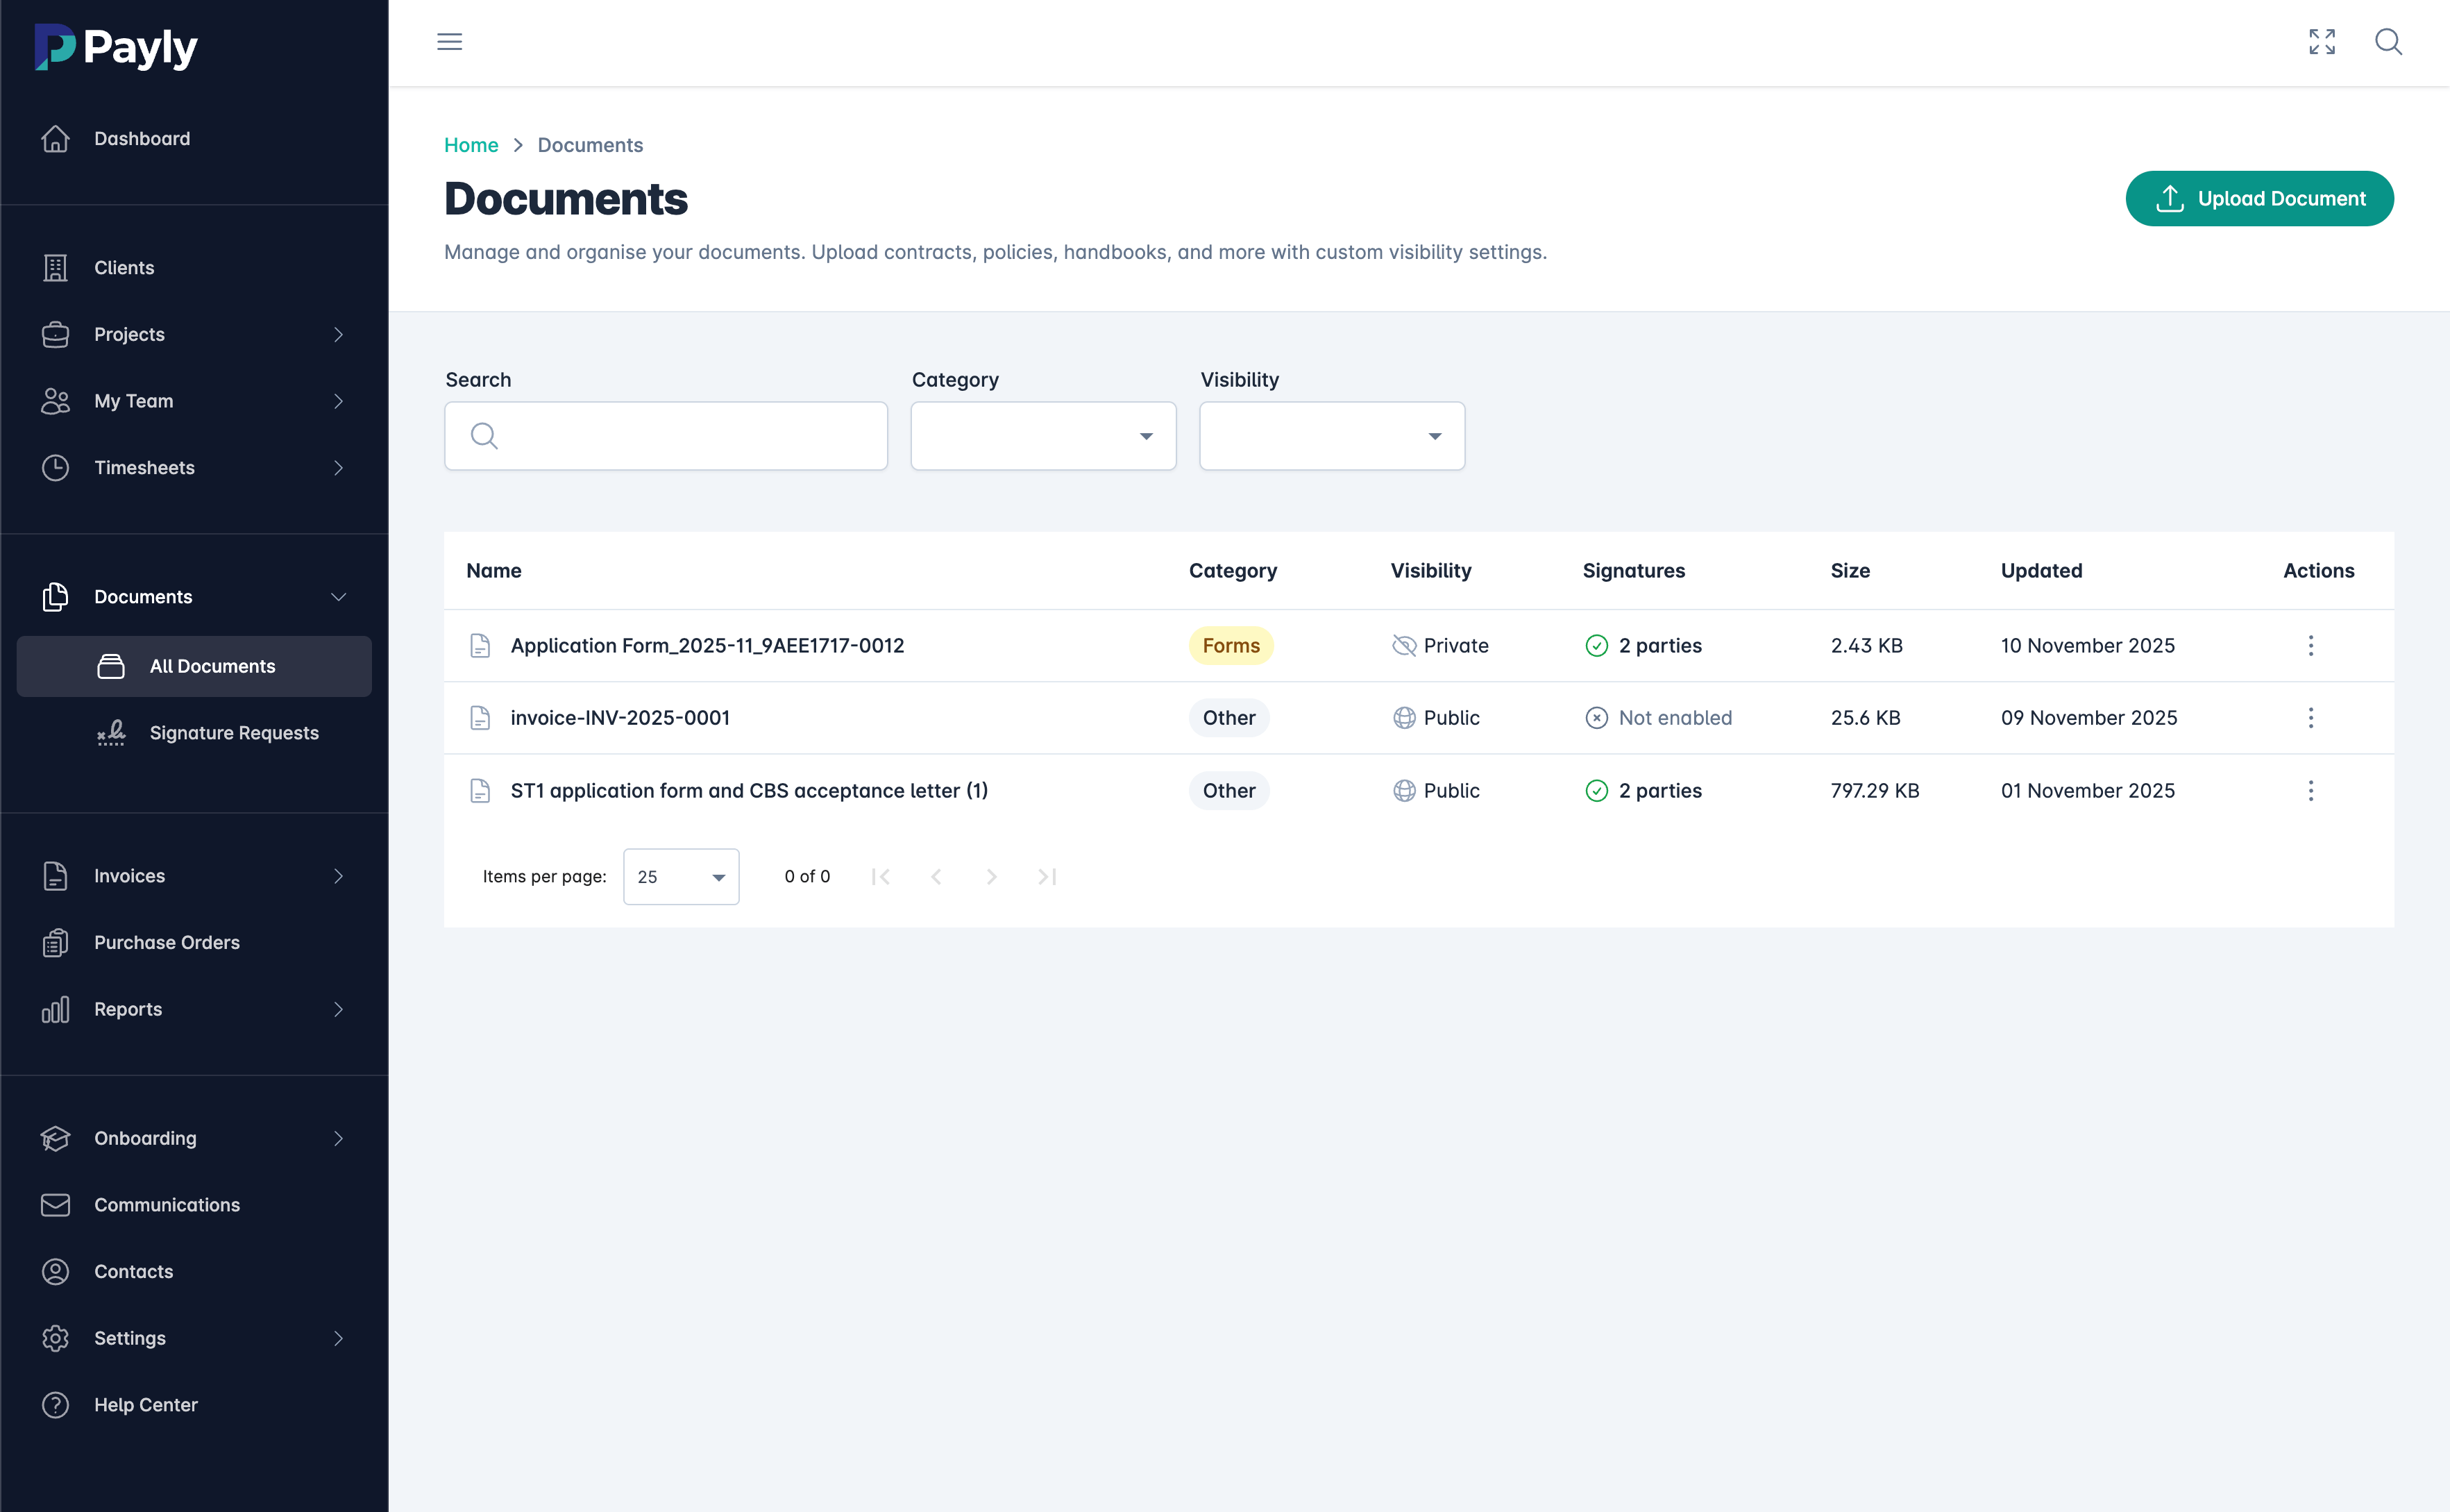Viewport: 2450px width, 1512px height.
Task: Open the Help Center
Action: 145,1404
